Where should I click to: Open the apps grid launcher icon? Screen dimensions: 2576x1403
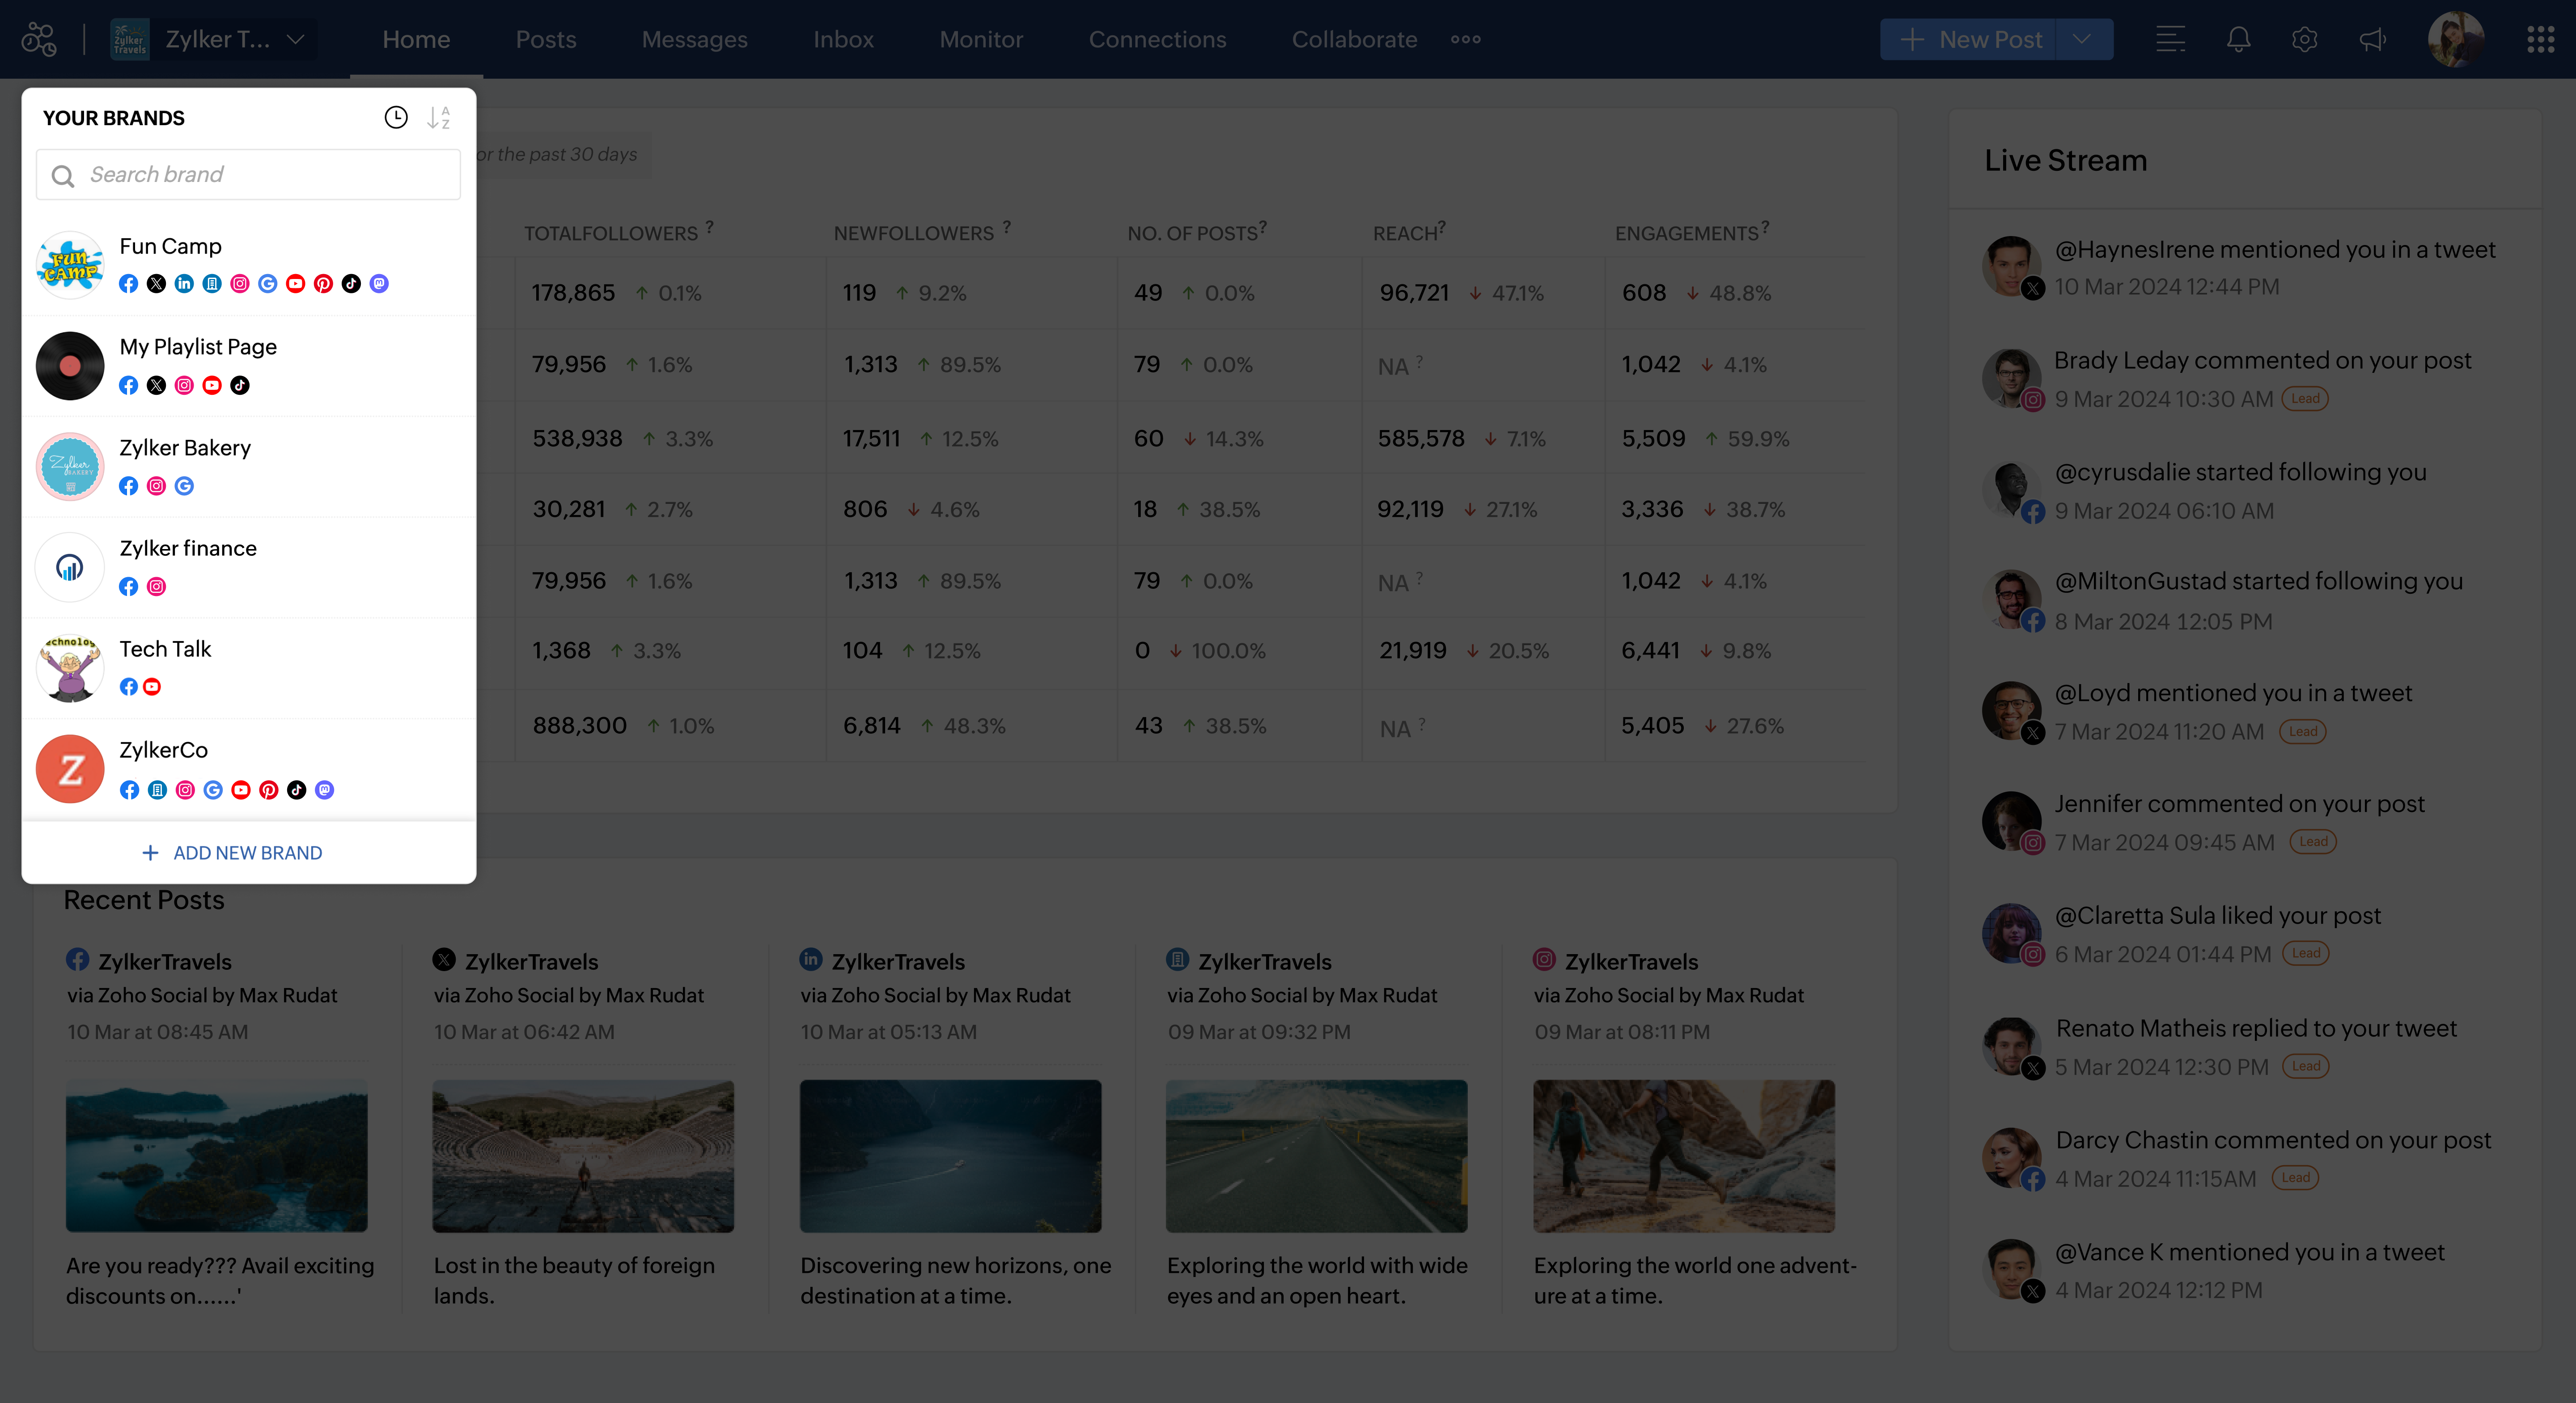click(2540, 40)
